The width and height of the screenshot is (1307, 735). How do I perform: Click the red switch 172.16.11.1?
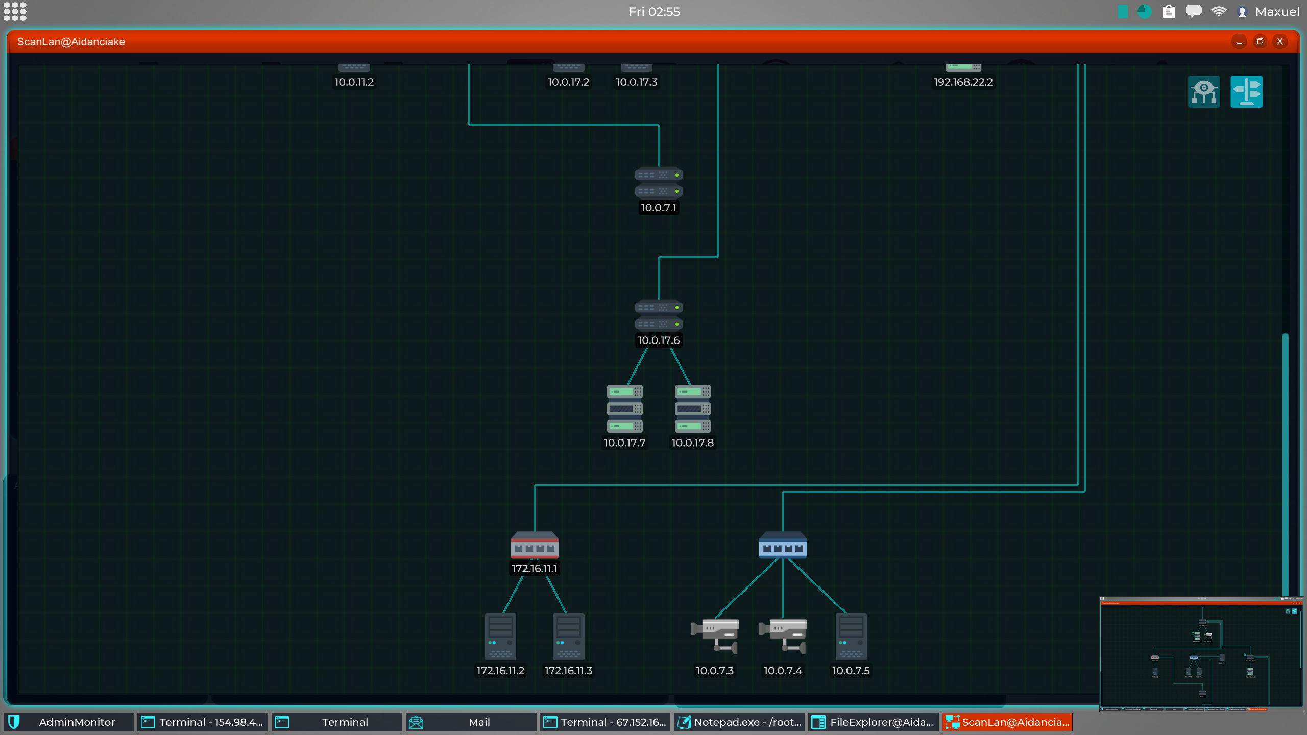(x=535, y=545)
